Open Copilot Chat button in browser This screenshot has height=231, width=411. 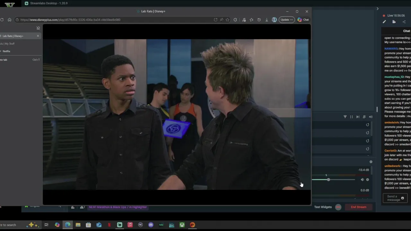[x=303, y=20]
